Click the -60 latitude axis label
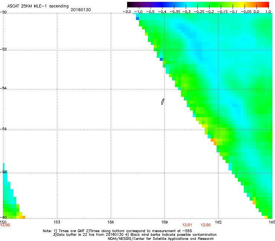The width and height of the screenshot is (275, 241). pyautogui.click(x=3, y=217)
